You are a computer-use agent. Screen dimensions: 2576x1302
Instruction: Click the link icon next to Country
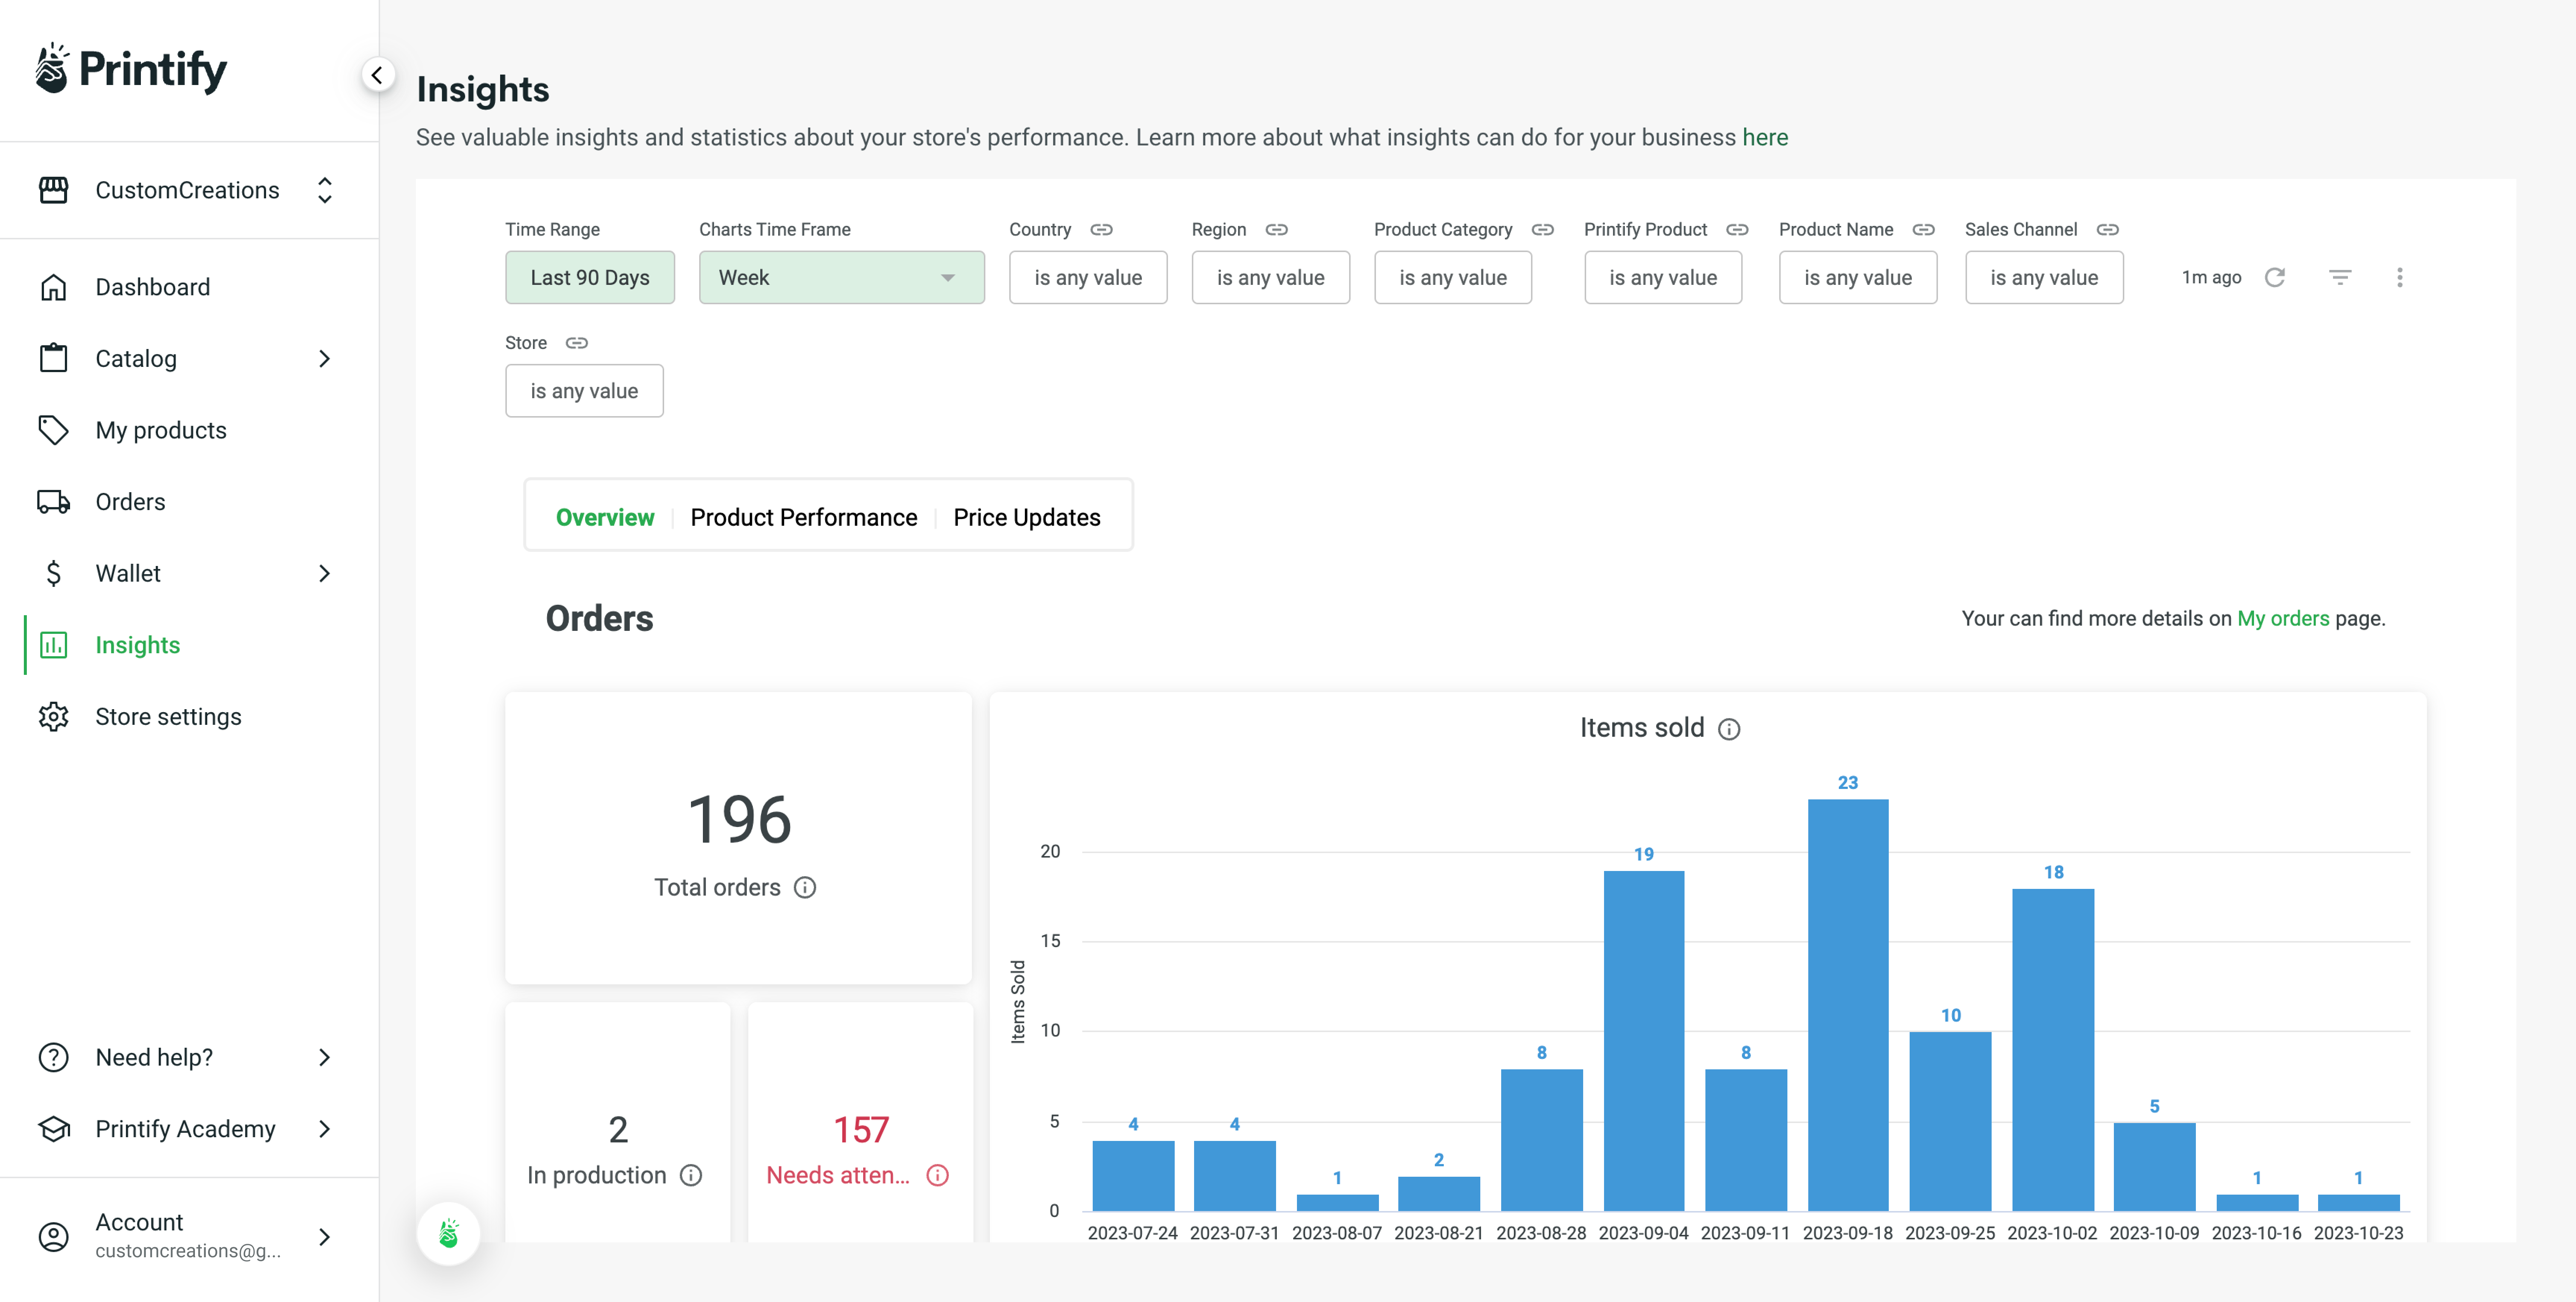pos(1101,229)
